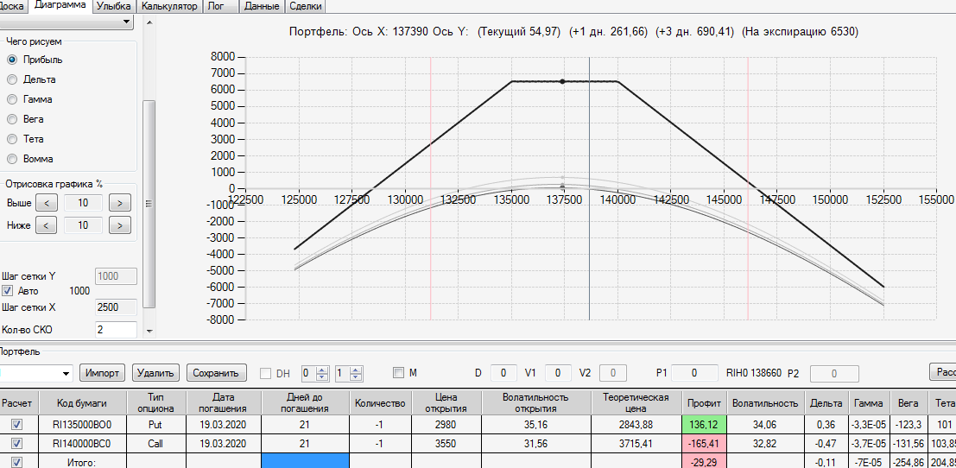Click the -29,29 total profit cell
Image resolution: width=956 pixels, height=468 pixels.
point(705,462)
